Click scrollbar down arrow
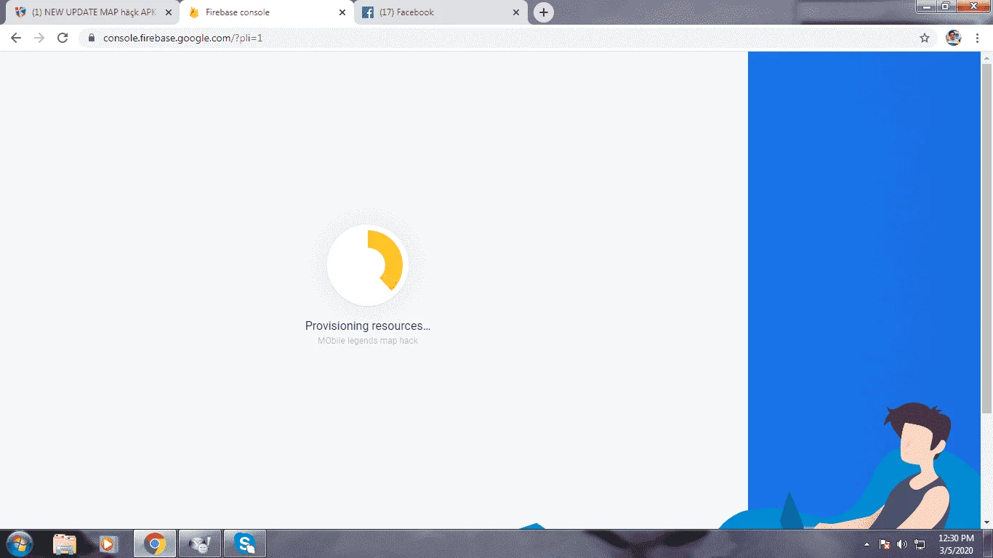The image size is (993, 558). (986, 522)
